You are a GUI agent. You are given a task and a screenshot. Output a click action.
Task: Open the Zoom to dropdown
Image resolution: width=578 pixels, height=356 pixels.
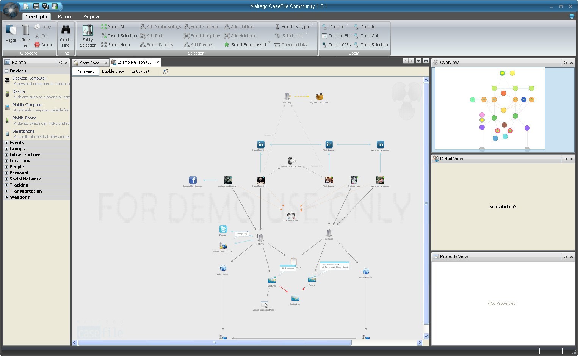click(348, 25)
